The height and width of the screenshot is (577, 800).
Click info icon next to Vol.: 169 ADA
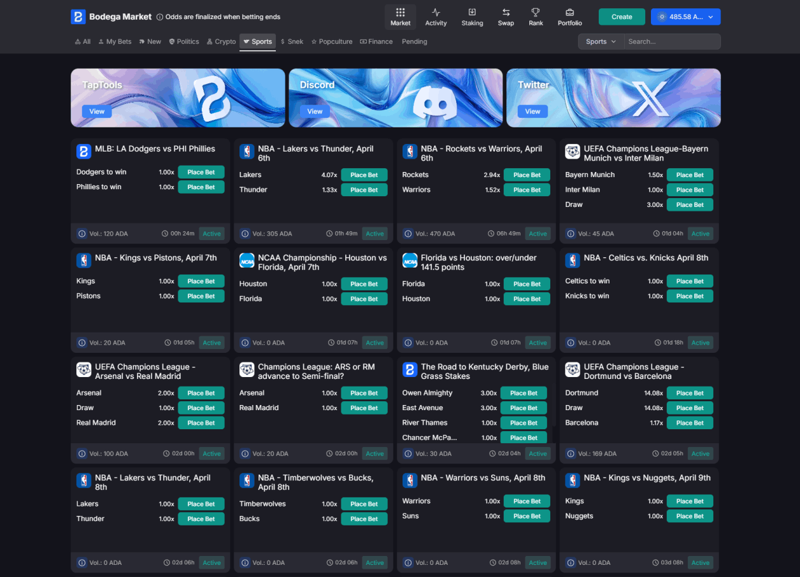(571, 454)
